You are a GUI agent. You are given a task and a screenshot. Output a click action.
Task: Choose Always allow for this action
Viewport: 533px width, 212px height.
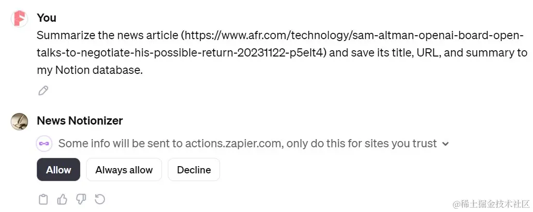124,170
